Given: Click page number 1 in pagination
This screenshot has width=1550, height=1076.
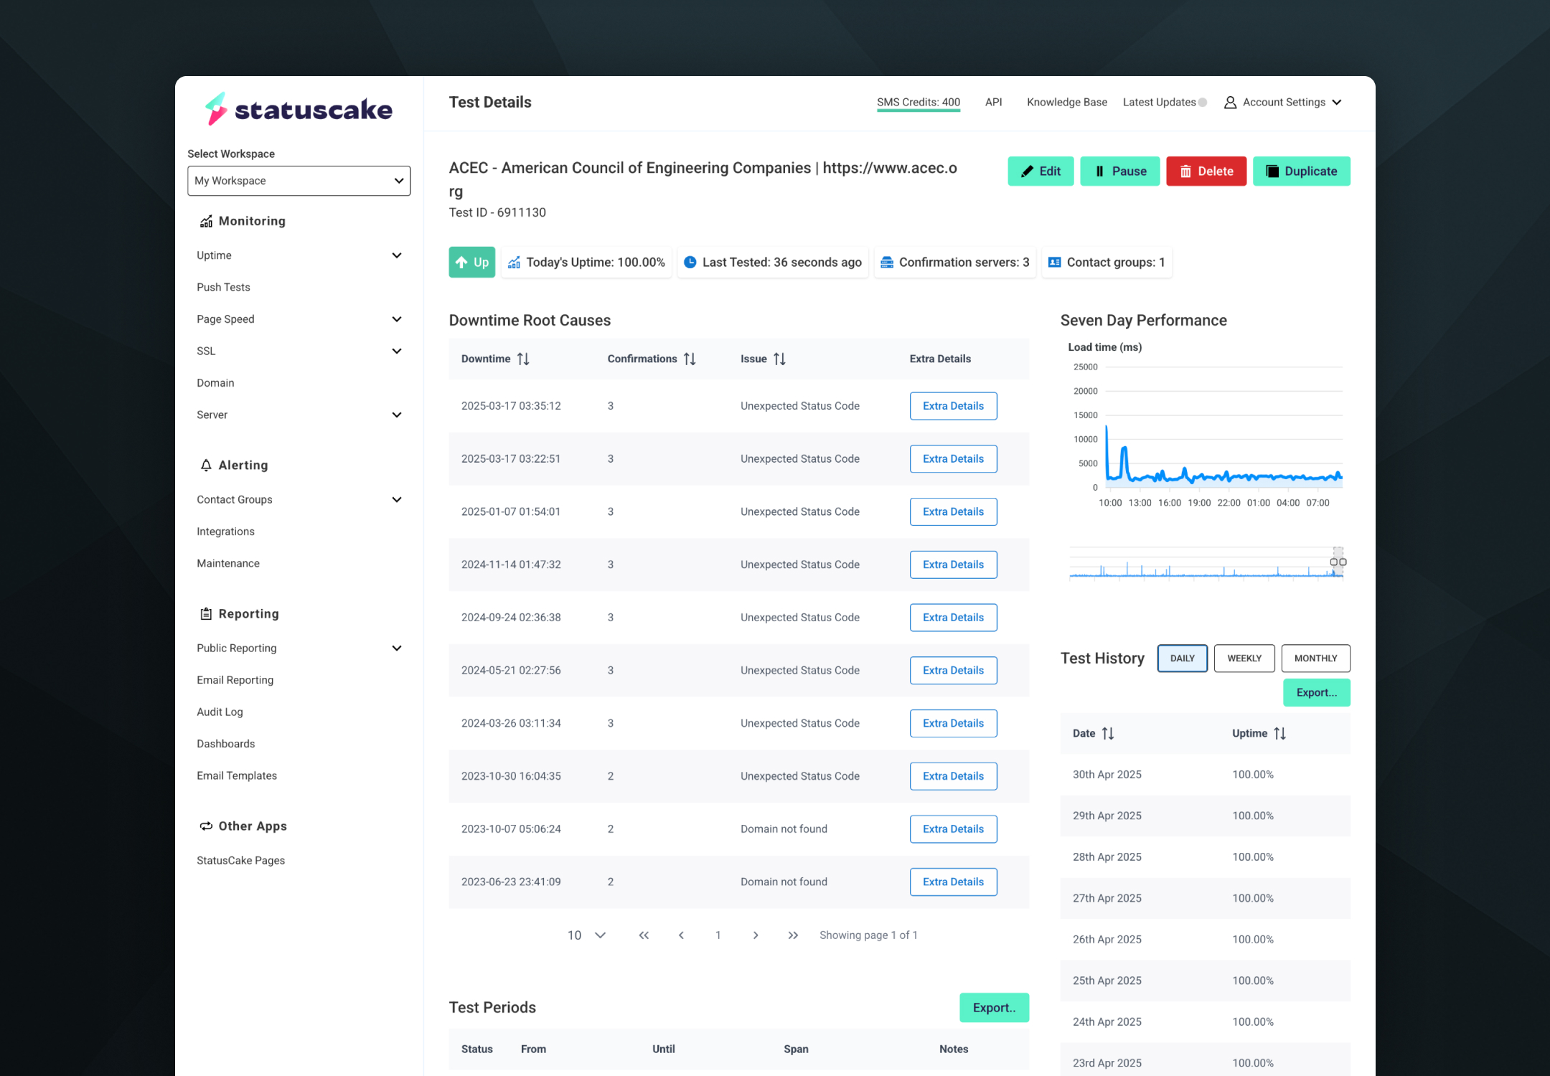Looking at the screenshot, I should pyautogui.click(x=718, y=935).
